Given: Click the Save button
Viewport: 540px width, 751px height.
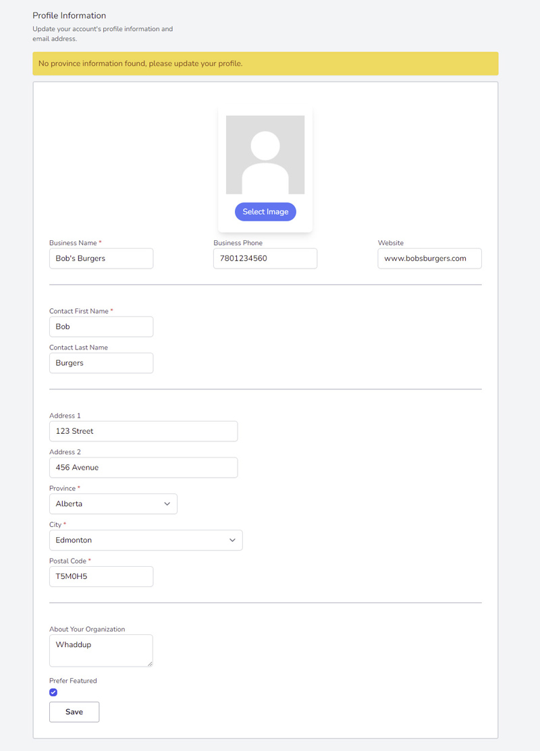Looking at the screenshot, I should [74, 712].
